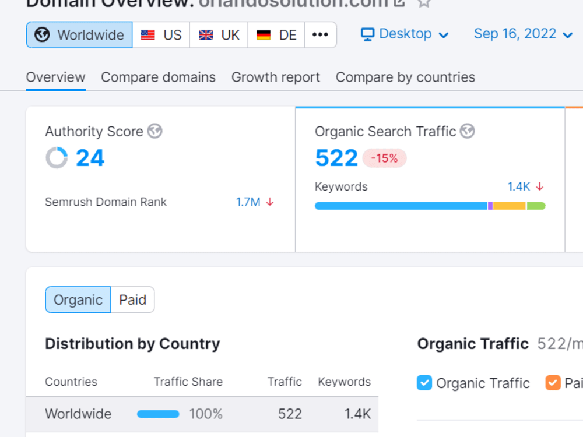Viewport: 583px width, 437px height.
Task: Click the -15% traffic change badge
Action: click(384, 158)
